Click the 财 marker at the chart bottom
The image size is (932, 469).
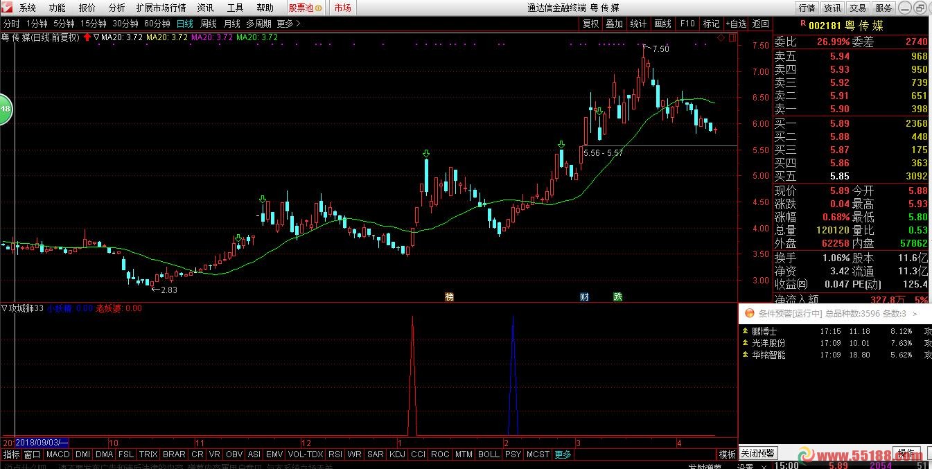tap(584, 297)
